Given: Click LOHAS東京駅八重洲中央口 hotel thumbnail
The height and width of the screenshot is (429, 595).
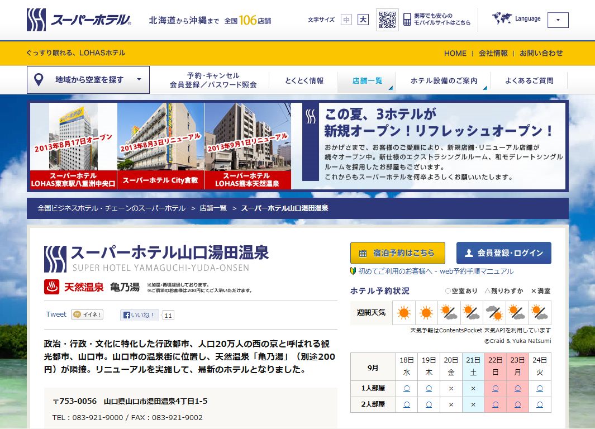Looking at the screenshot, I should pyautogui.click(x=74, y=146).
